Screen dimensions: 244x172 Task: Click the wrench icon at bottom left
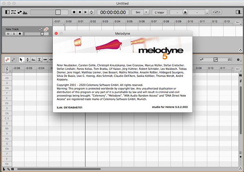click(8, 169)
